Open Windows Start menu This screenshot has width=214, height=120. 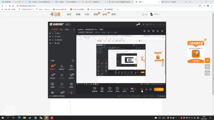coord(3,118)
